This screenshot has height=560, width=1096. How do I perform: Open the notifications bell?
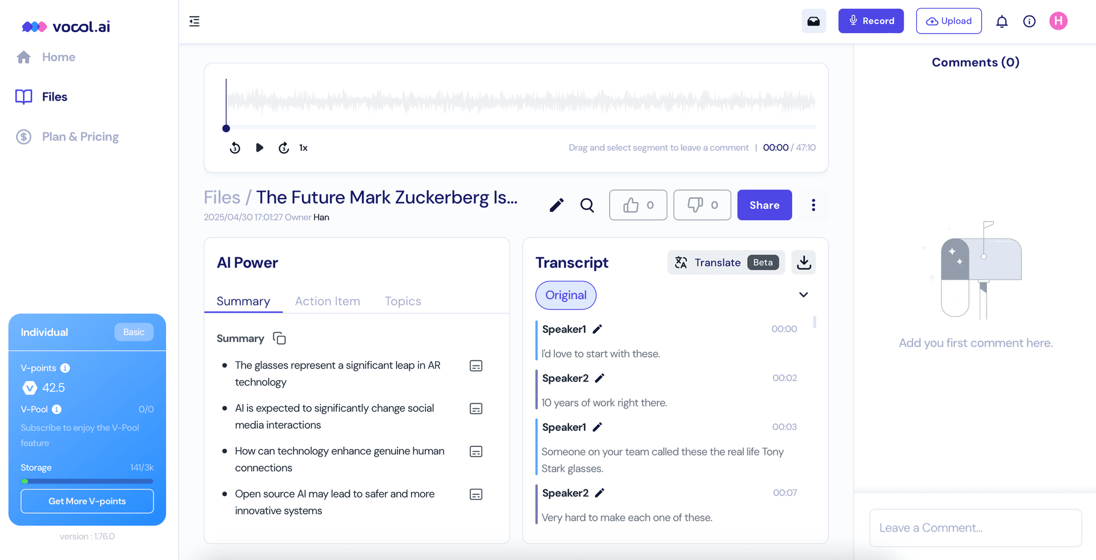[1001, 22]
